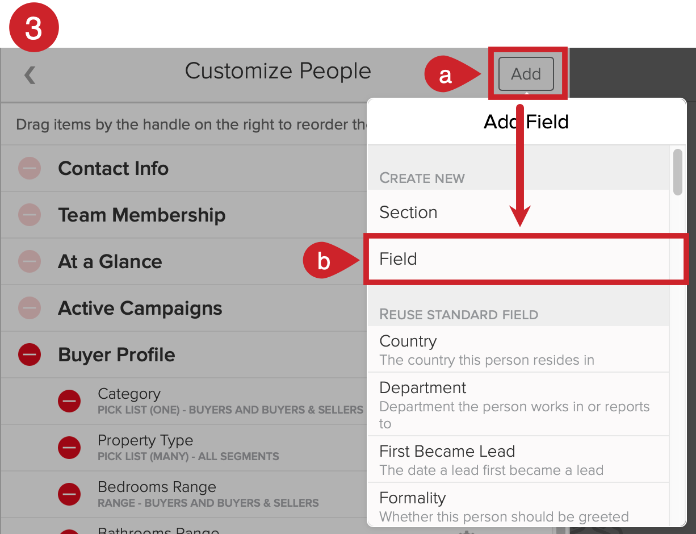
Task: Select the Active Campaigns section title
Action: tap(140, 308)
